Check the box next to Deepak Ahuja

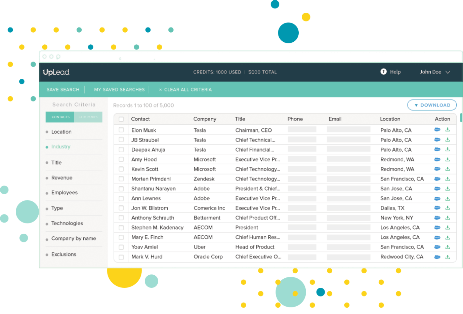121,150
